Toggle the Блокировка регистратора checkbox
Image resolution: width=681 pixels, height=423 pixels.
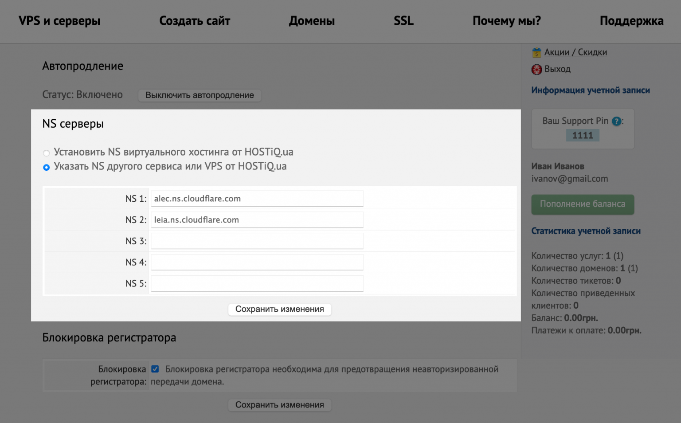tap(155, 369)
